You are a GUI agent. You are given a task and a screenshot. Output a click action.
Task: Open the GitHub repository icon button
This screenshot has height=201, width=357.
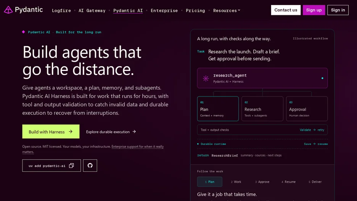90,166
